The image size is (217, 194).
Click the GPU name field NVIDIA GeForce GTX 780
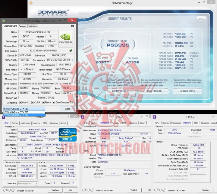point(38,32)
